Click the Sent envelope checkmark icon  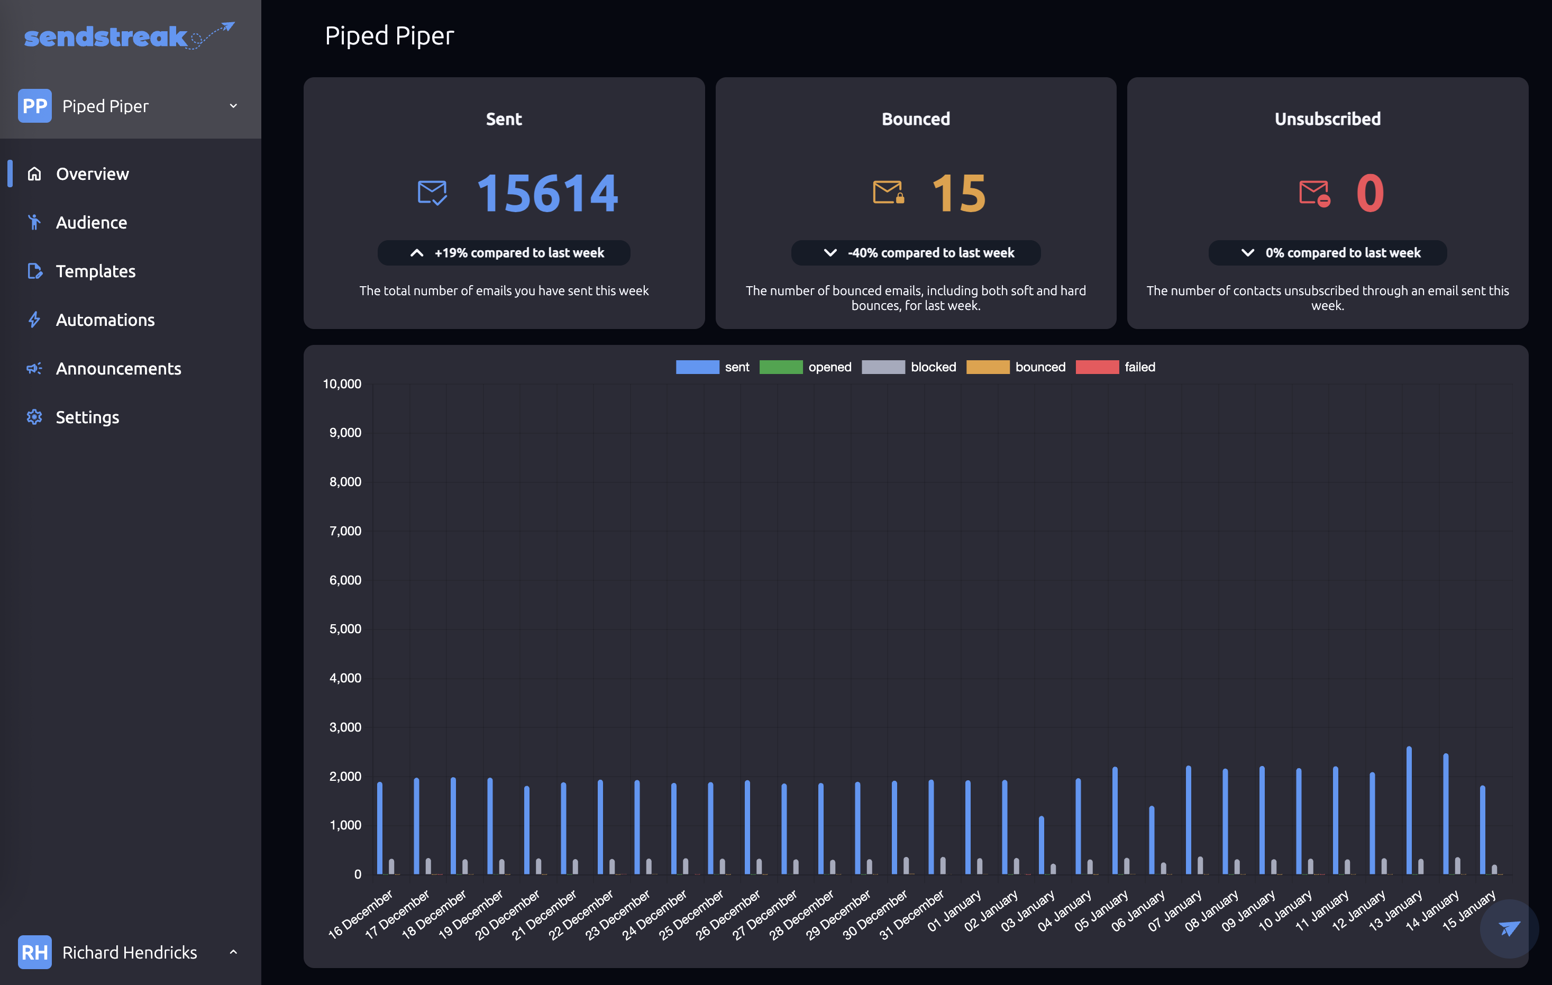(x=432, y=192)
